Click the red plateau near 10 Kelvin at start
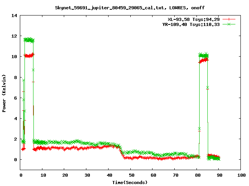This screenshot has height=186, width=249. [29, 55]
